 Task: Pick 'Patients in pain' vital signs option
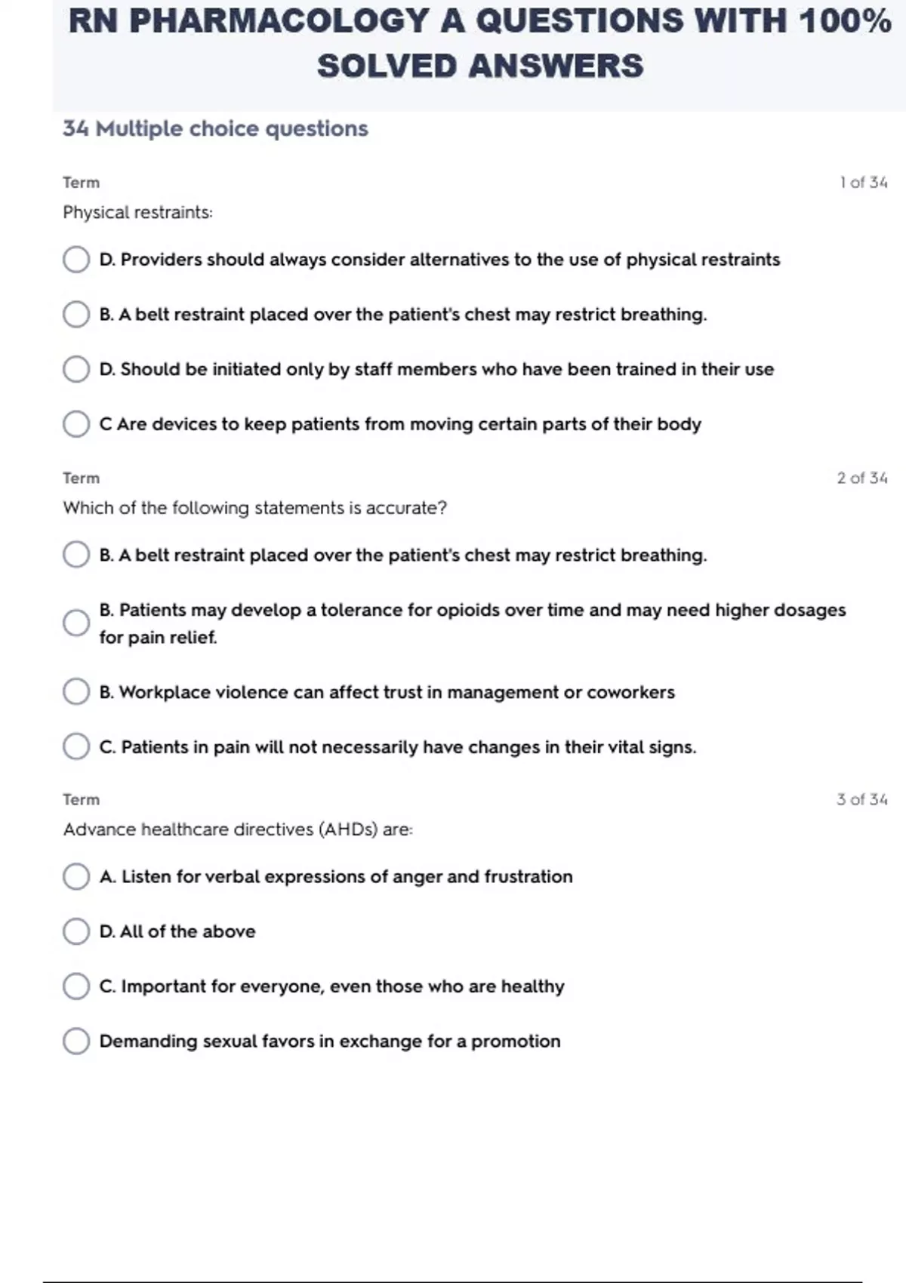pyautogui.click(x=75, y=747)
